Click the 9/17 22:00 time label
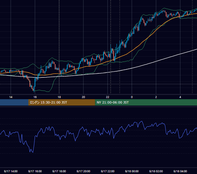The width and height of the screenshot is (197, 174). (107, 171)
